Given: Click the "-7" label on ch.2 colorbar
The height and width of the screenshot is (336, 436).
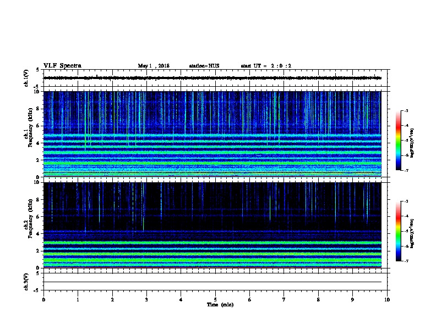Looking at the screenshot, I should click(406, 261).
